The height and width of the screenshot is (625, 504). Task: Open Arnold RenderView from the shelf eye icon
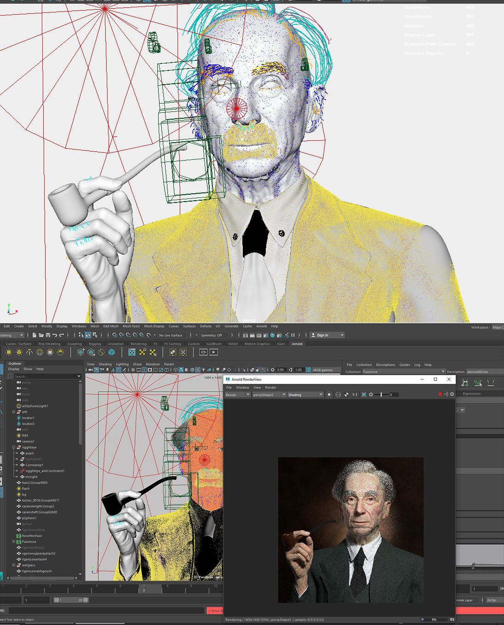coord(203,353)
